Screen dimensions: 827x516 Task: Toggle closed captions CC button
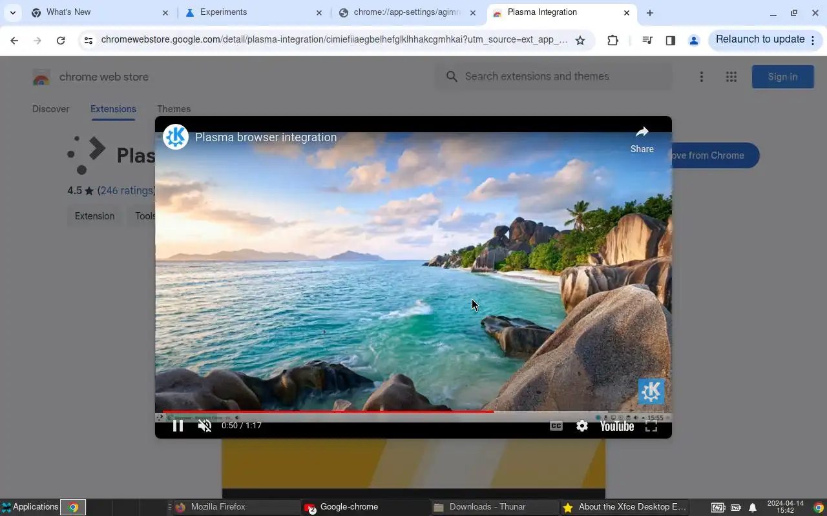click(556, 426)
